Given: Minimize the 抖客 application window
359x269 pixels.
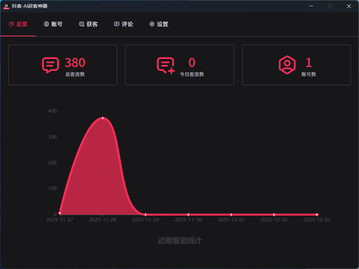Looking at the screenshot, I should (x=311, y=6).
